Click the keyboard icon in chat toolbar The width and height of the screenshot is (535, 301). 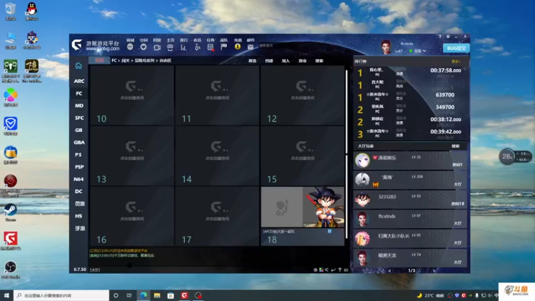click(x=346, y=270)
